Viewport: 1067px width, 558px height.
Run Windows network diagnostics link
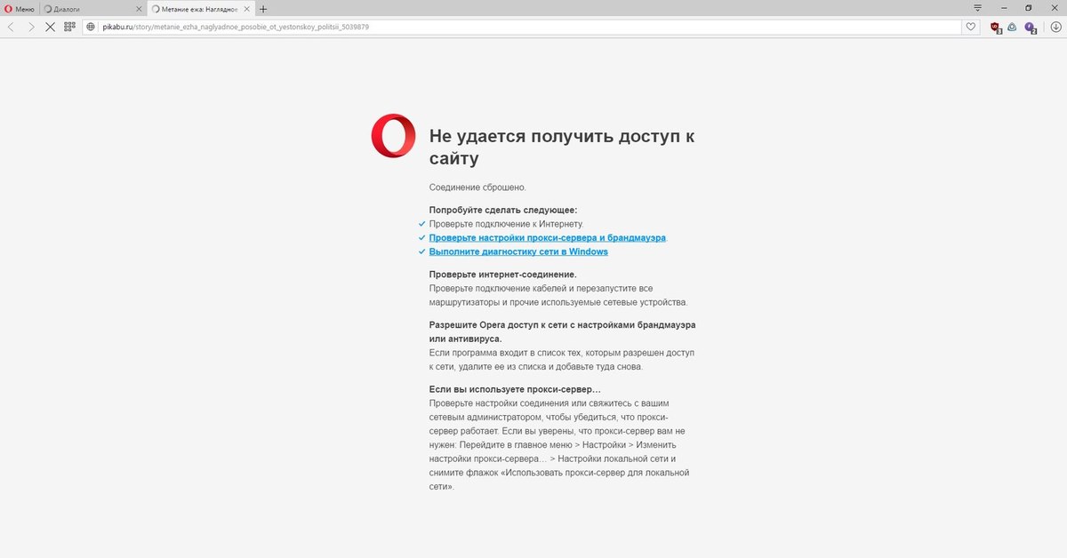pyautogui.click(x=518, y=251)
